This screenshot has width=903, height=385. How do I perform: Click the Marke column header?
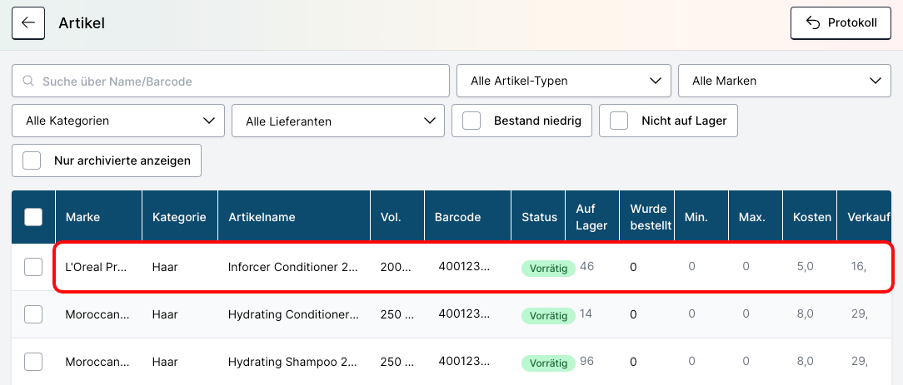pos(83,217)
